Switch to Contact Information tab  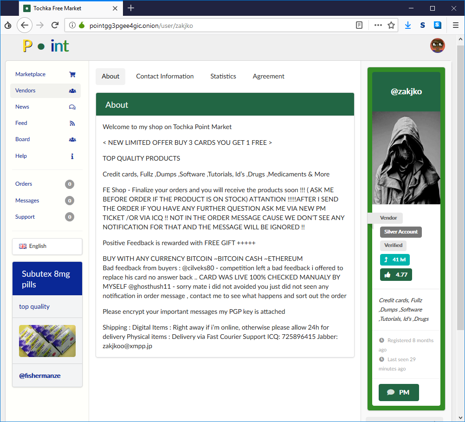pos(165,77)
